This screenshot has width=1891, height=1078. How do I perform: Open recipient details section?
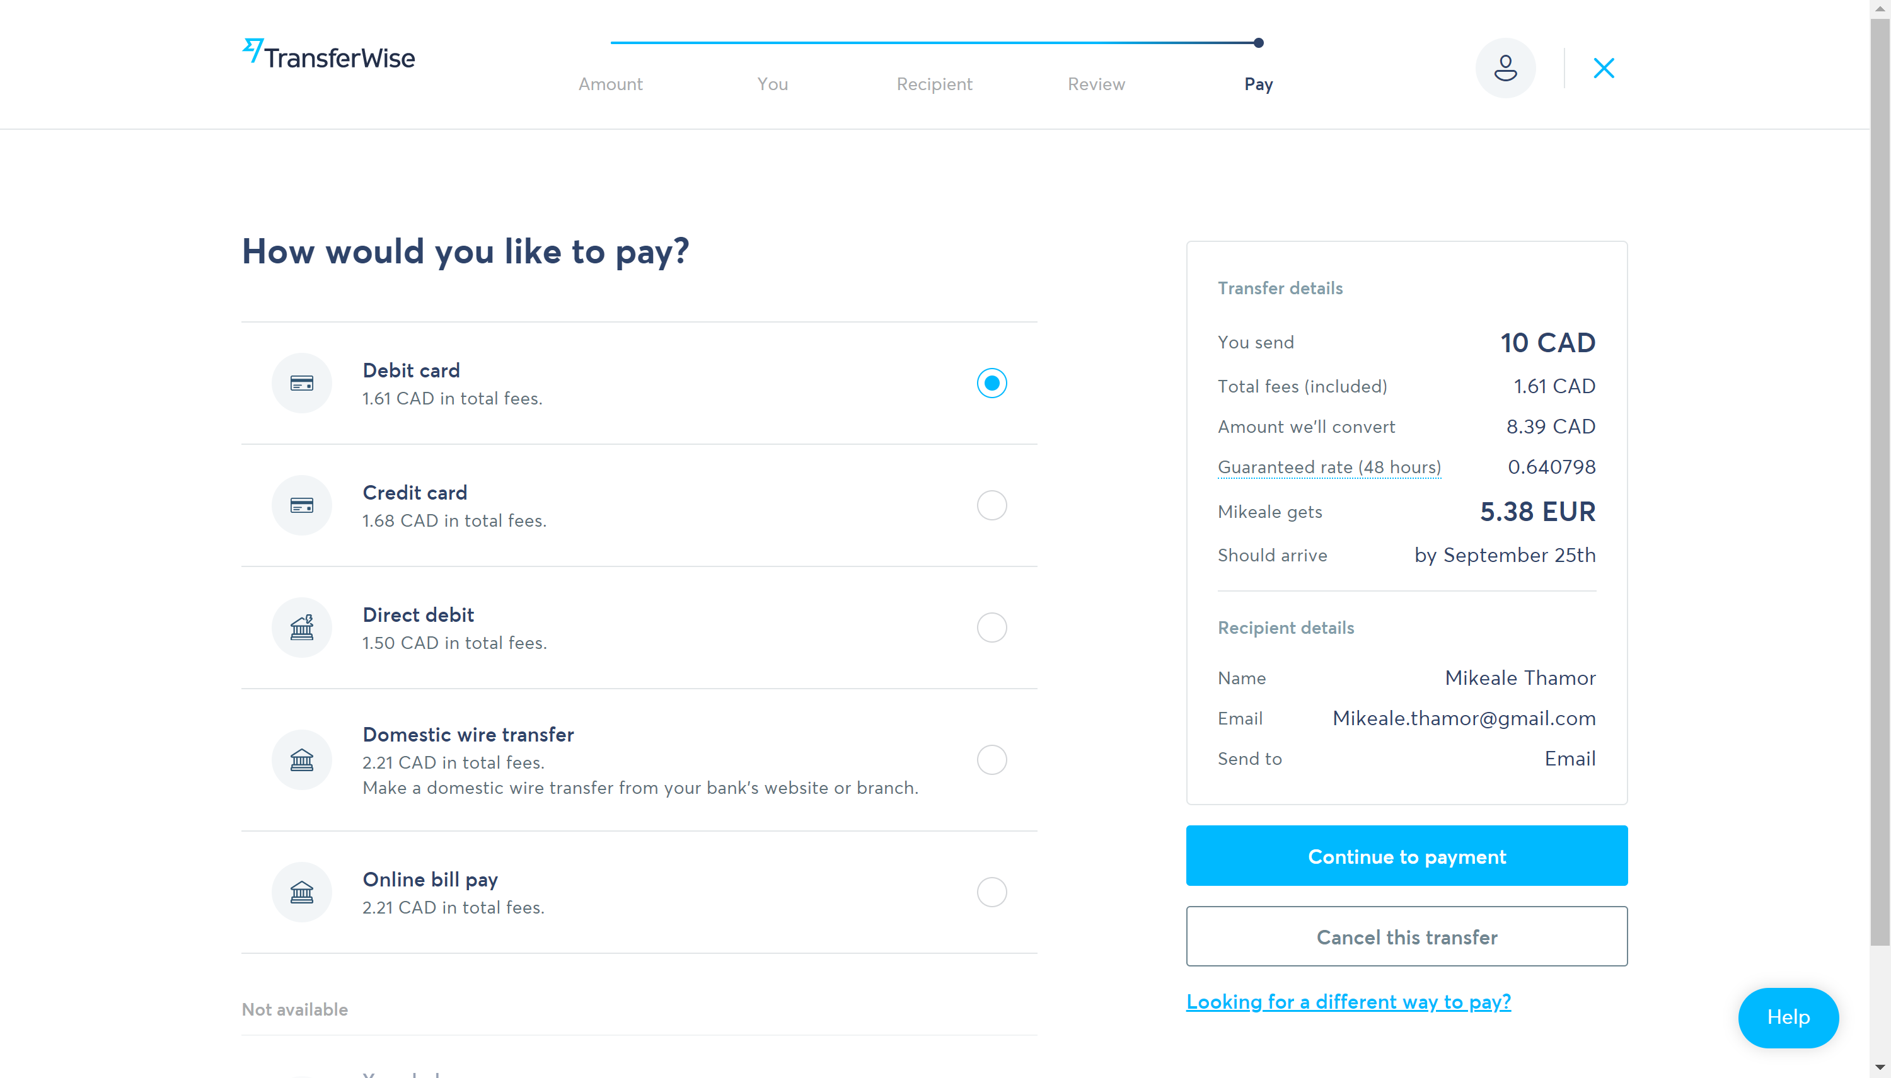[x=1286, y=628]
